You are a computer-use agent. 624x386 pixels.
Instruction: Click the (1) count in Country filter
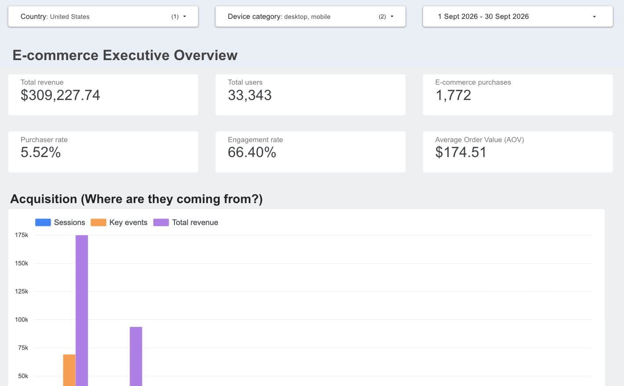[175, 17]
